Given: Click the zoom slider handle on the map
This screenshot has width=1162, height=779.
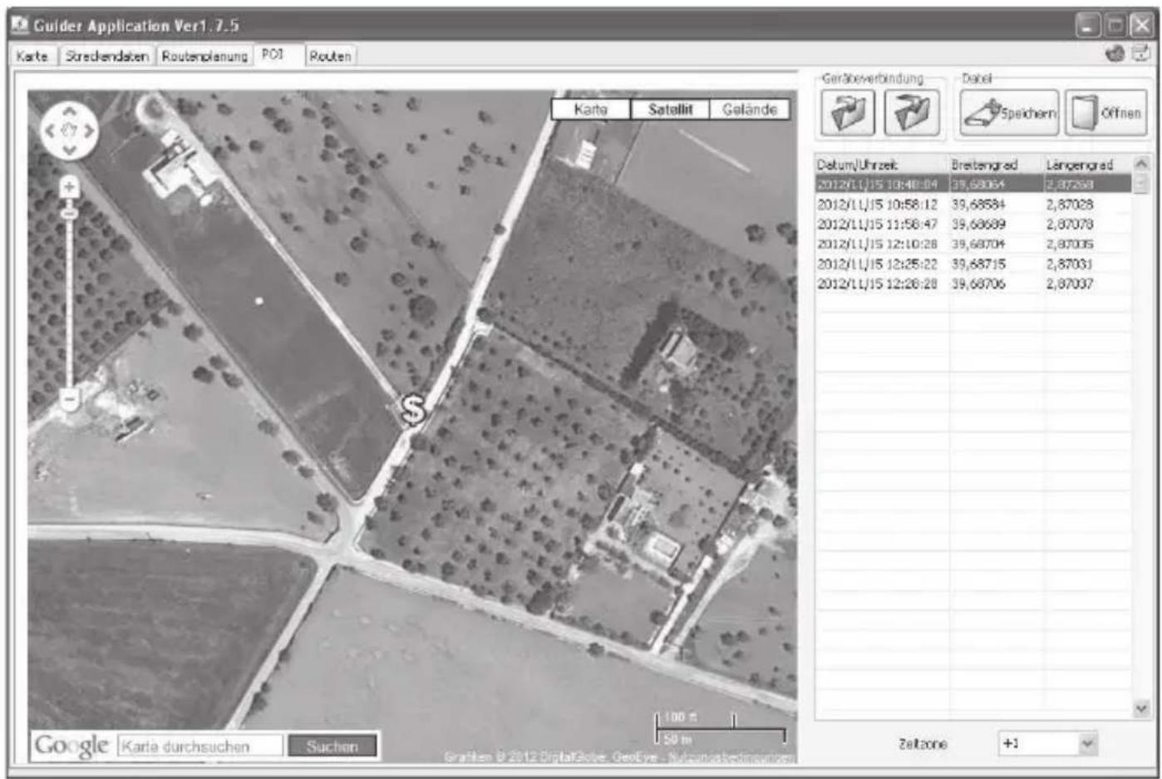Looking at the screenshot, I should (70, 214).
